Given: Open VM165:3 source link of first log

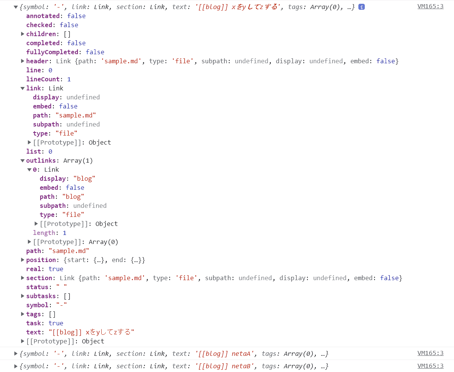Looking at the screenshot, I should click(x=430, y=6).
